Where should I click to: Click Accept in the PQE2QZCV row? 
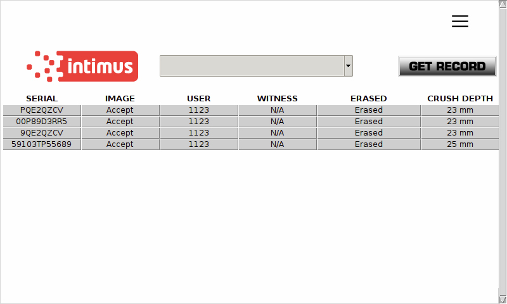pyautogui.click(x=120, y=110)
